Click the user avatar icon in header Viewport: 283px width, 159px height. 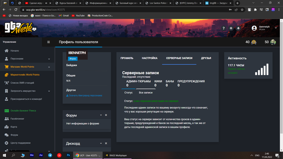pyautogui.click(x=254, y=28)
